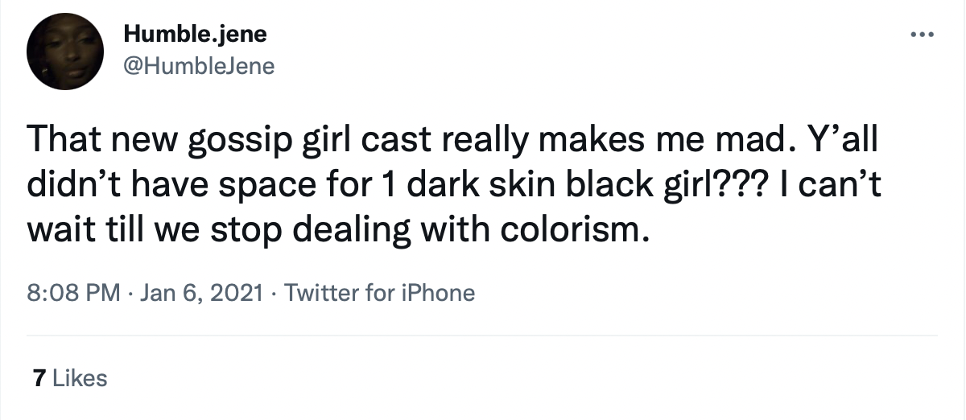966x420 pixels.
Task: Click the divider line above the Likes count
Action: 482,336
